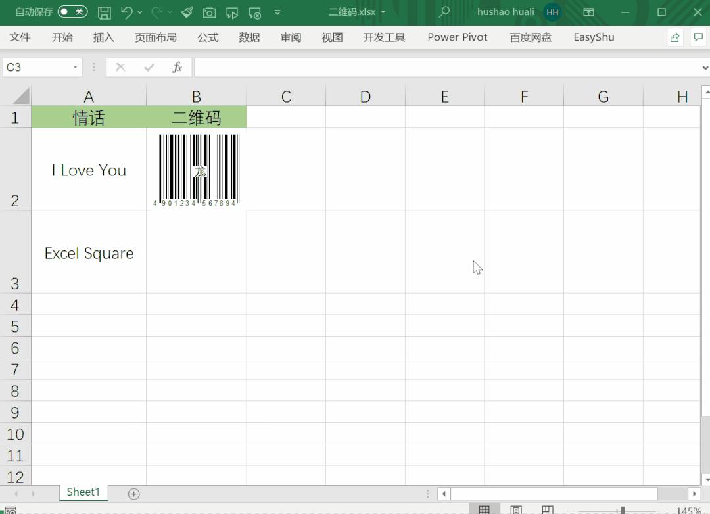Click the insert function fx icon
This screenshot has width=710, height=514.
[177, 68]
